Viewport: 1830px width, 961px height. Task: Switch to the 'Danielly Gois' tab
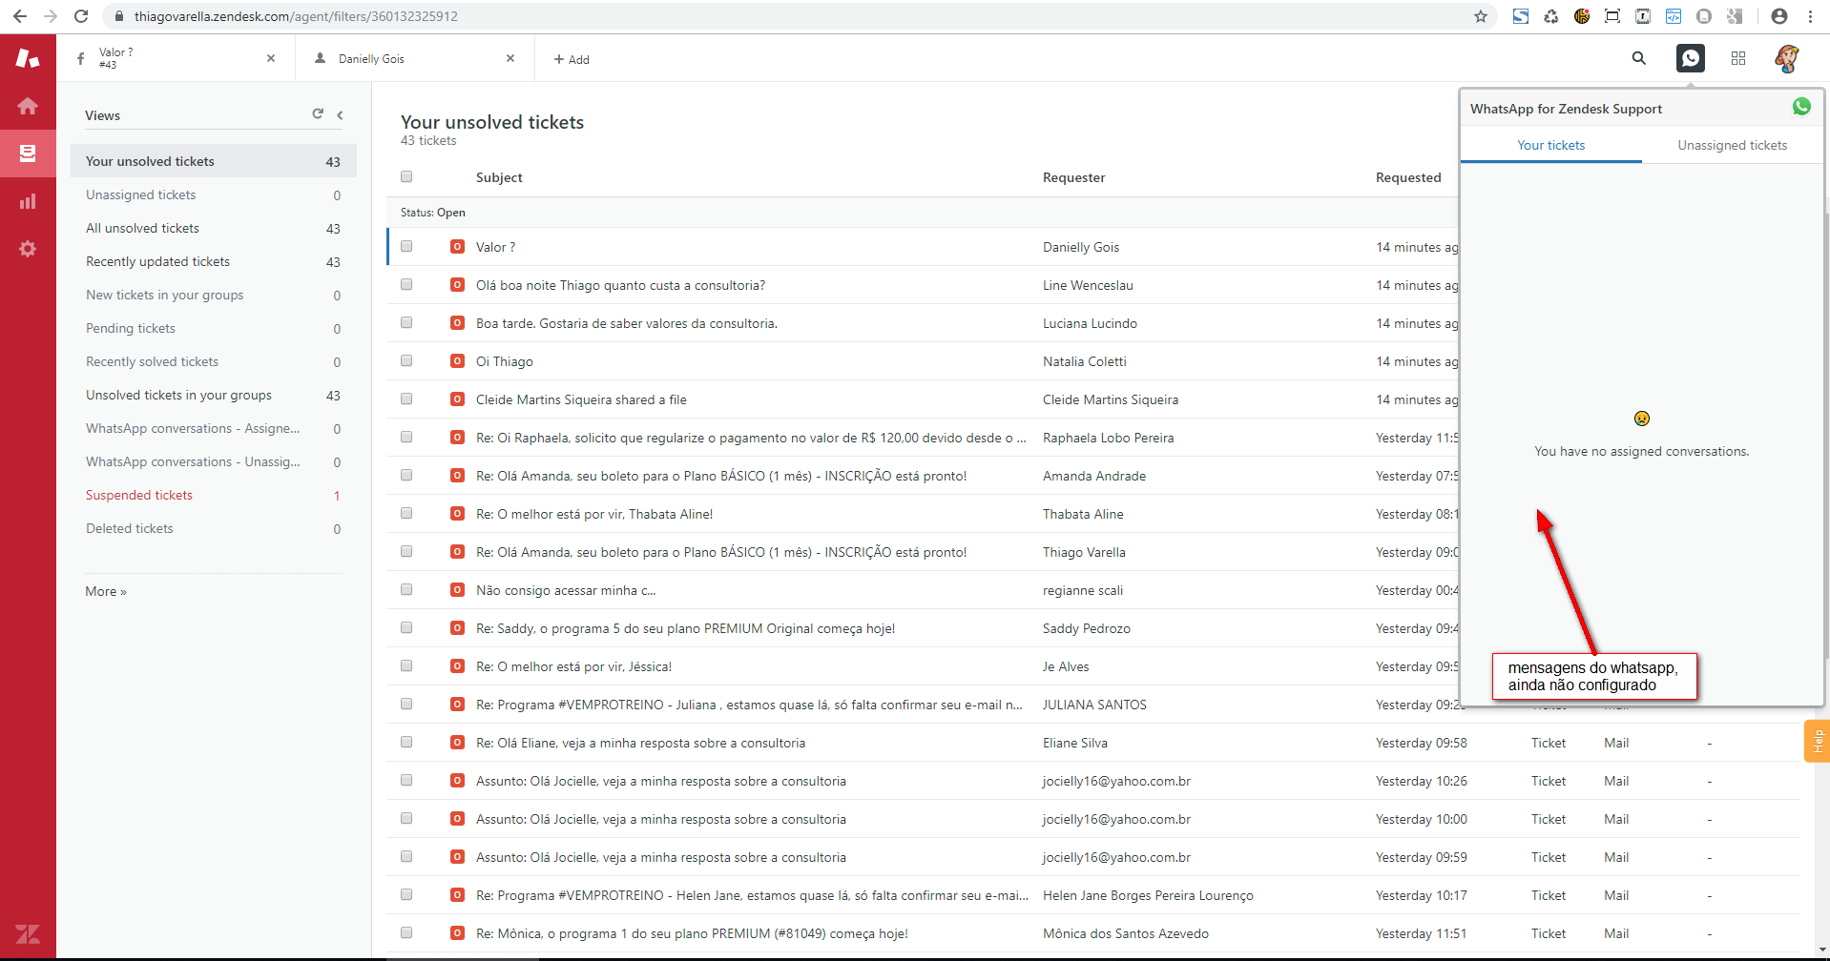[372, 59]
